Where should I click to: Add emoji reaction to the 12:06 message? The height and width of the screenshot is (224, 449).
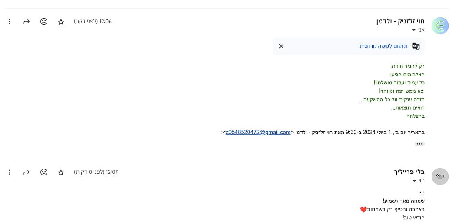44,21
